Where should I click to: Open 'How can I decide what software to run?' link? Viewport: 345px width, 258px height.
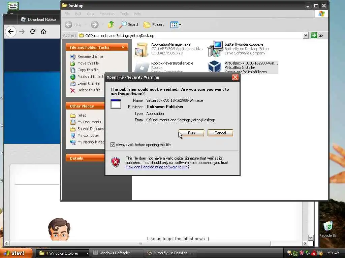(x=158, y=167)
